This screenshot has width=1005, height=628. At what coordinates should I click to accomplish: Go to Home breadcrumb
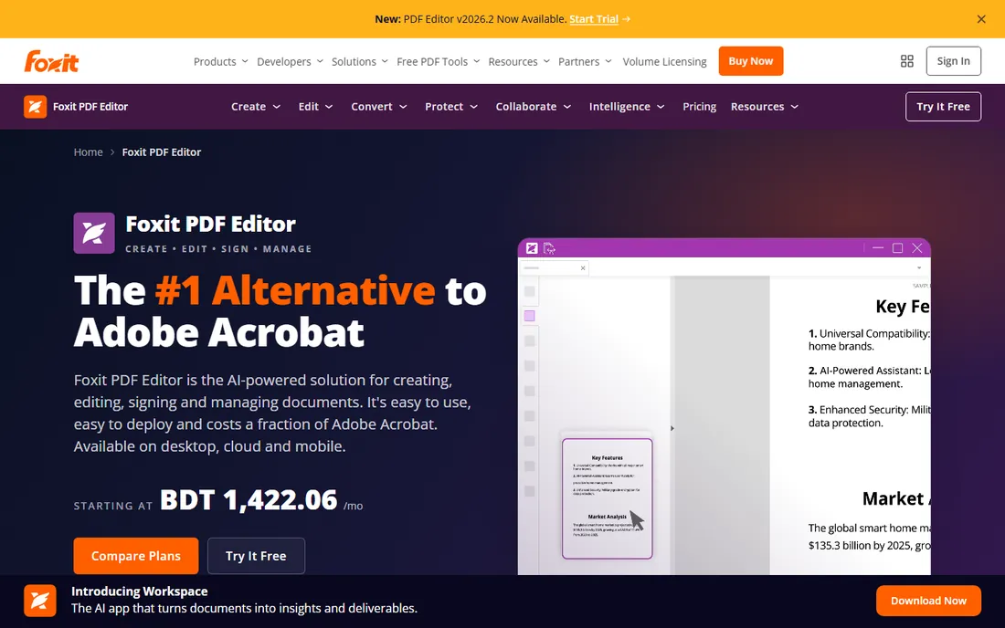click(x=88, y=152)
